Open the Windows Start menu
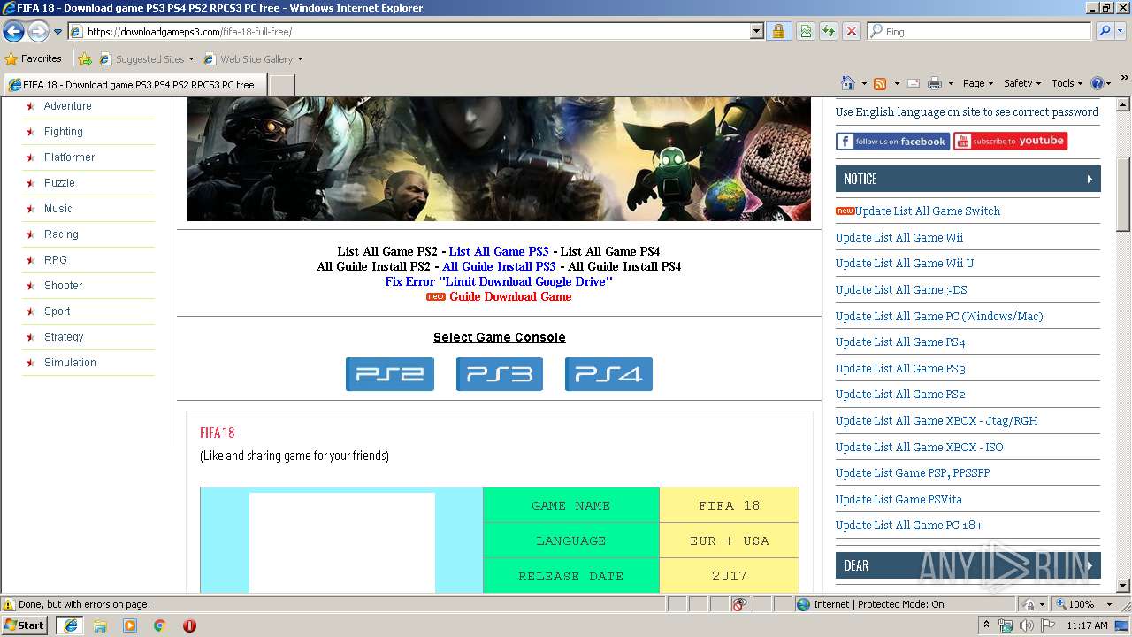 pyautogui.click(x=25, y=625)
